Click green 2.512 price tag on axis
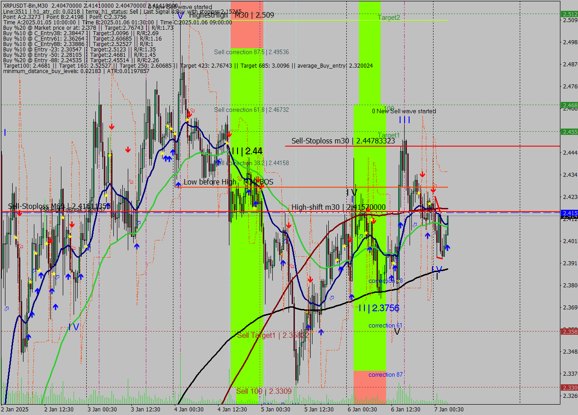578x415 pixels. pos(569,14)
